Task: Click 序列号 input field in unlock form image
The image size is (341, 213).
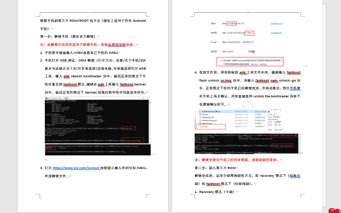Action: pyautogui.click(x=242, y=33)
